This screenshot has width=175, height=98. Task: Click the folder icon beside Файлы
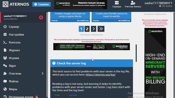coord(5,81)
